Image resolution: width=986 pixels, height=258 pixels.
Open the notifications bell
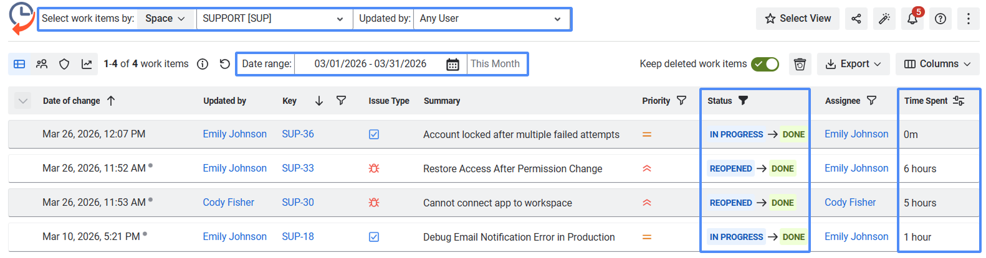coord(912,19)
